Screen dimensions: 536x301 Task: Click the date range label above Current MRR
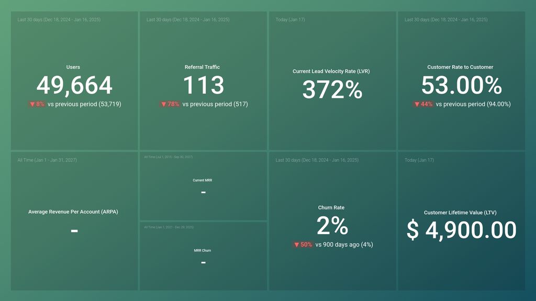[x=168, y=157]
